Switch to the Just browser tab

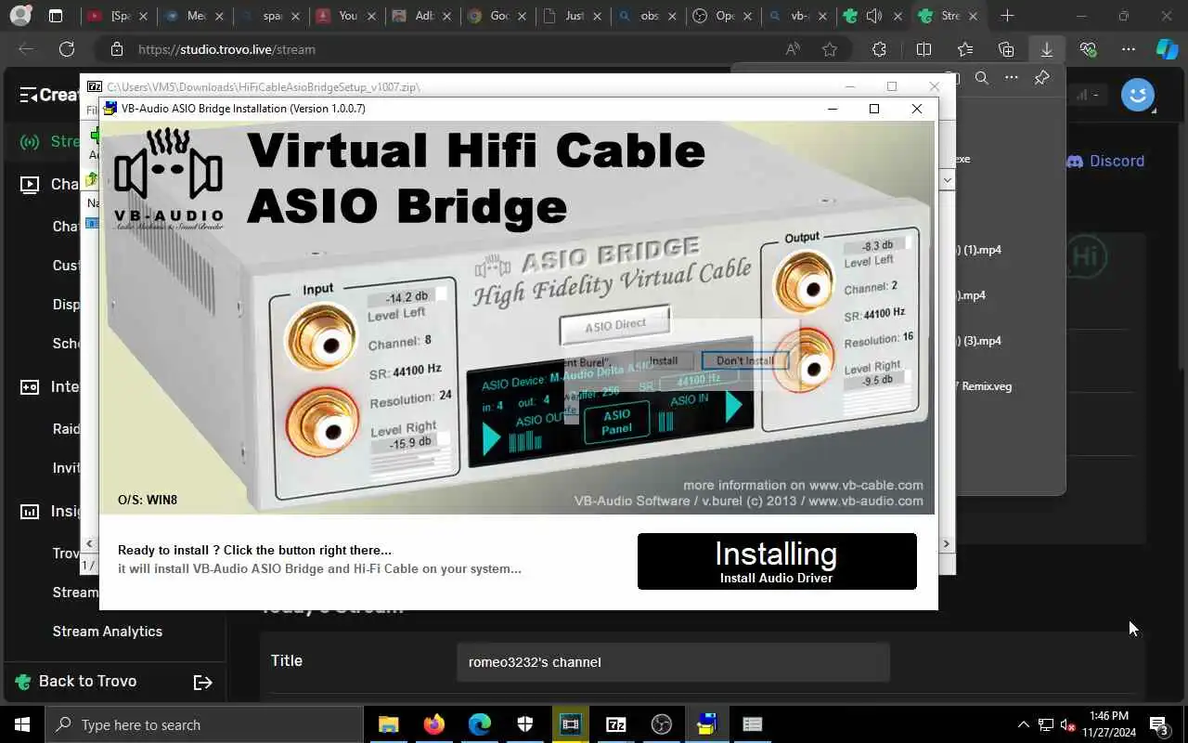tap(574, 16)
